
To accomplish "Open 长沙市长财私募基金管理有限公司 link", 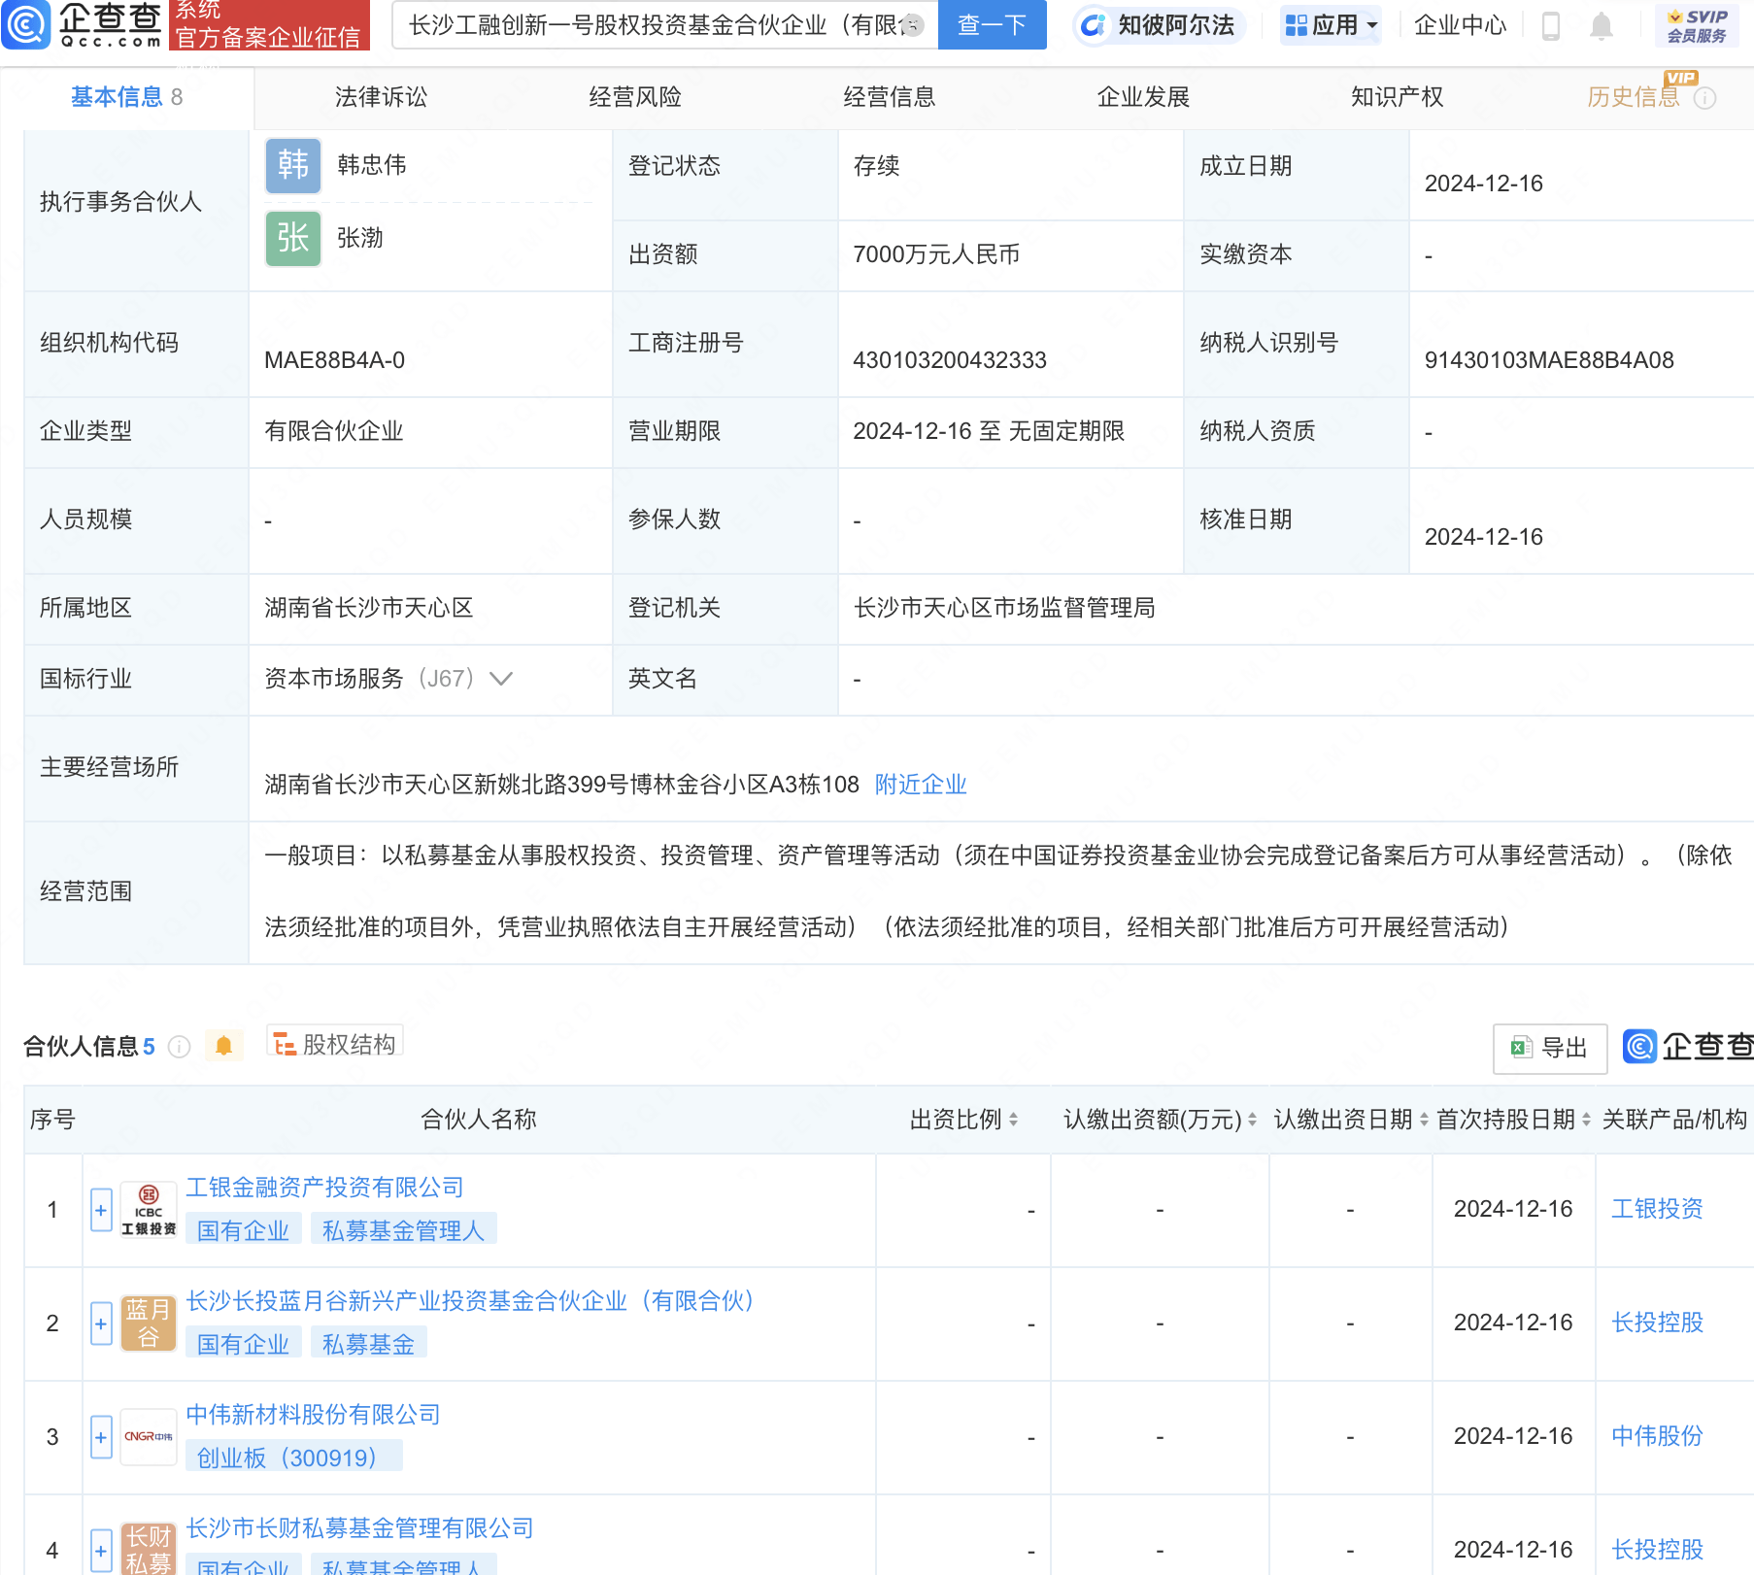I will (x=359, y=1528).
